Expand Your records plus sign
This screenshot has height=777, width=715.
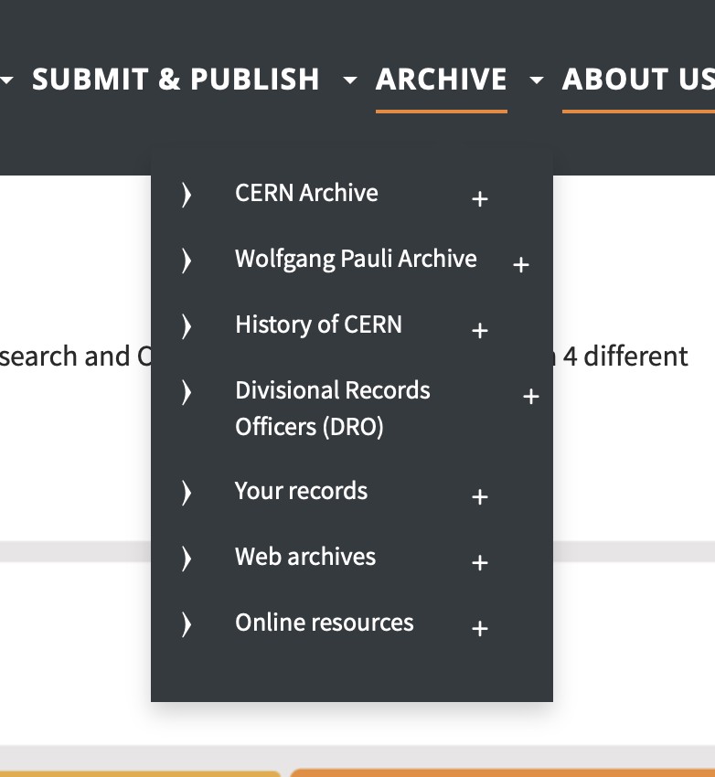pos(479,496)
